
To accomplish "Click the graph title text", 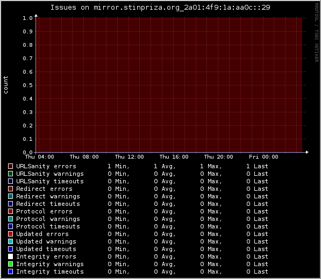I will click(160, 8).
